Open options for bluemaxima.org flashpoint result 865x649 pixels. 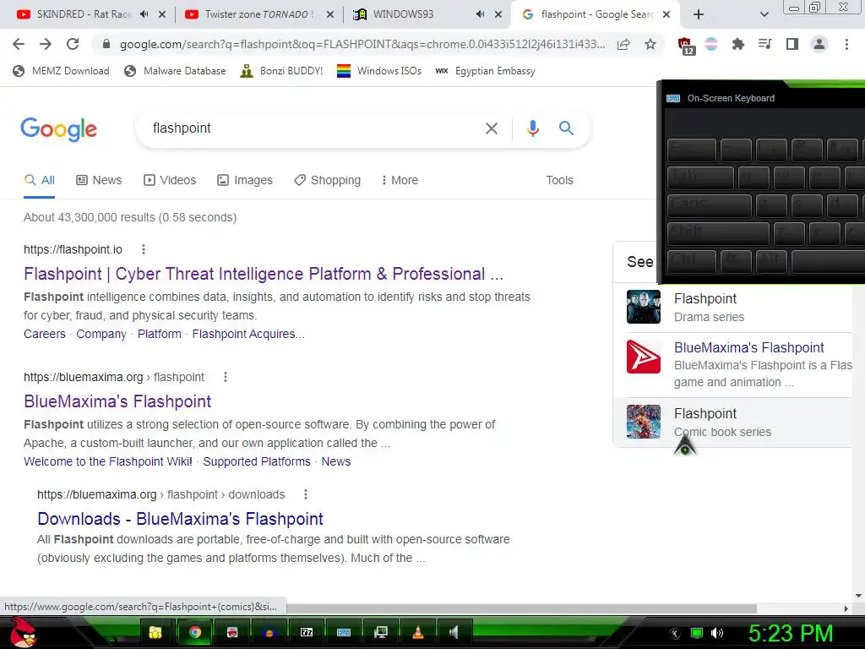(x=225, y=377)
